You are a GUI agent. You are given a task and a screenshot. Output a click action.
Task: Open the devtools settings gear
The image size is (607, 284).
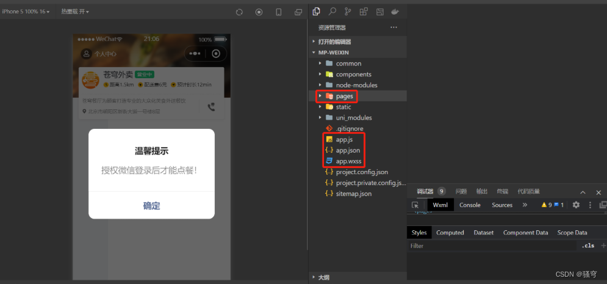coord(576,205)
